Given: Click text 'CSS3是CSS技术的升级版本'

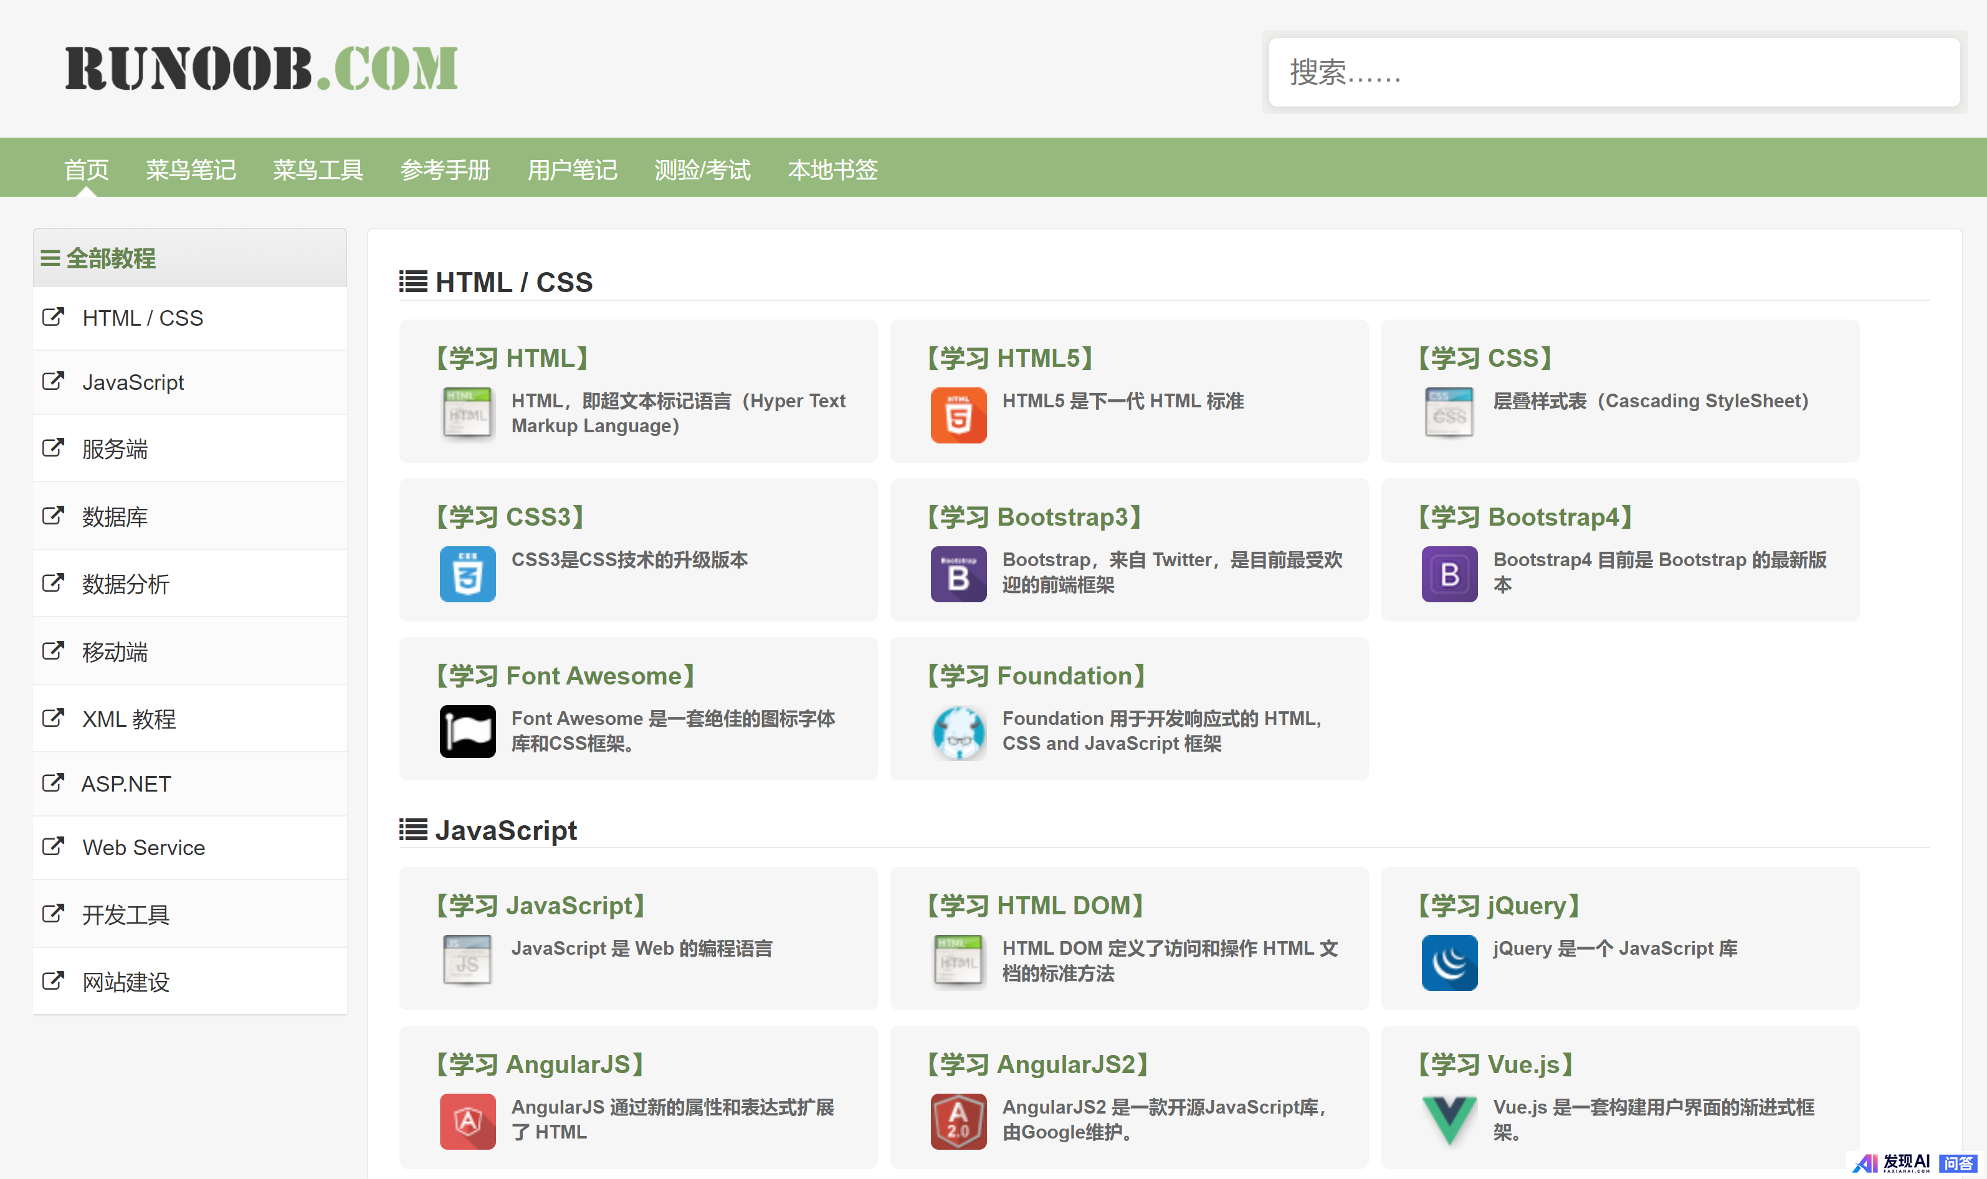Looking at the screenshot, I should 629,560.
